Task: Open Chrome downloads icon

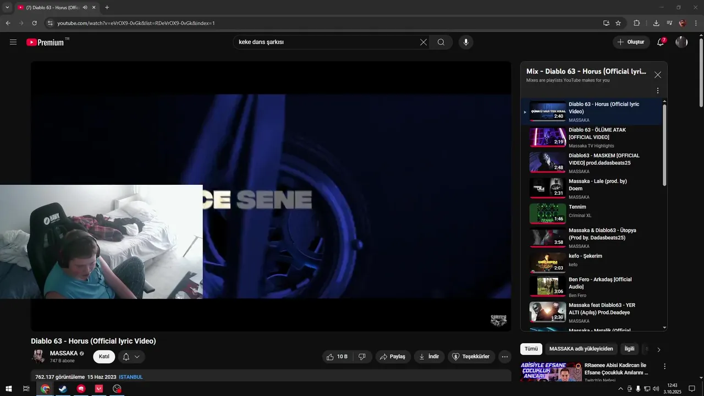Action: tap(656, 23)
